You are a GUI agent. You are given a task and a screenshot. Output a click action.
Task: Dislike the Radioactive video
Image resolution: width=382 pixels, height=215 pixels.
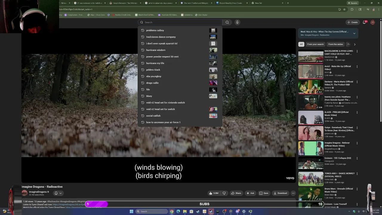(x=224, y=193)
